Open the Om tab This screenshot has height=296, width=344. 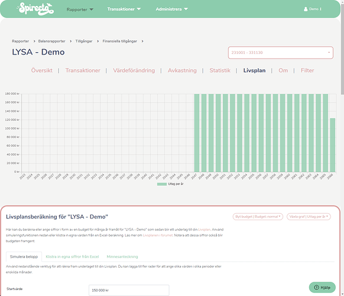click(x=283, y=70)
